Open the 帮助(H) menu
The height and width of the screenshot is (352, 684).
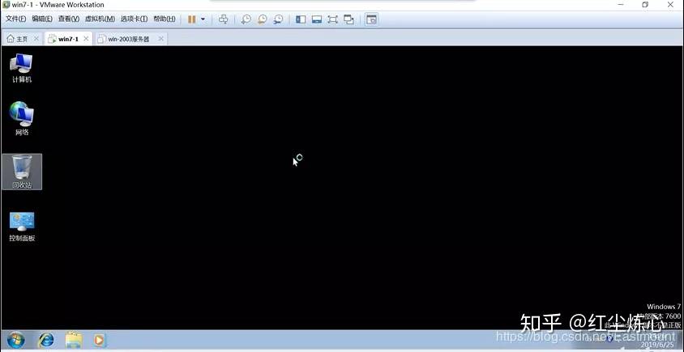[165, 19]
